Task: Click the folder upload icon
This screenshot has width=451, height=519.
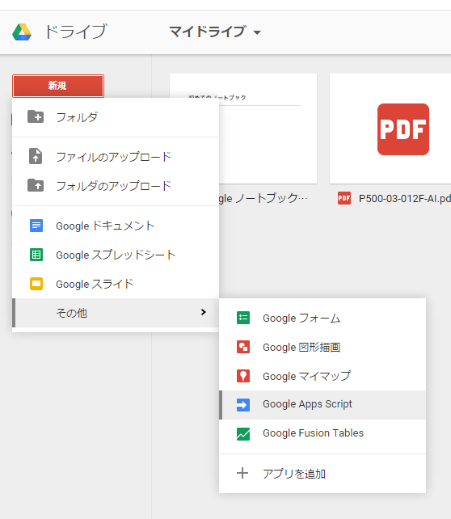Action: (x=36, y=185)
